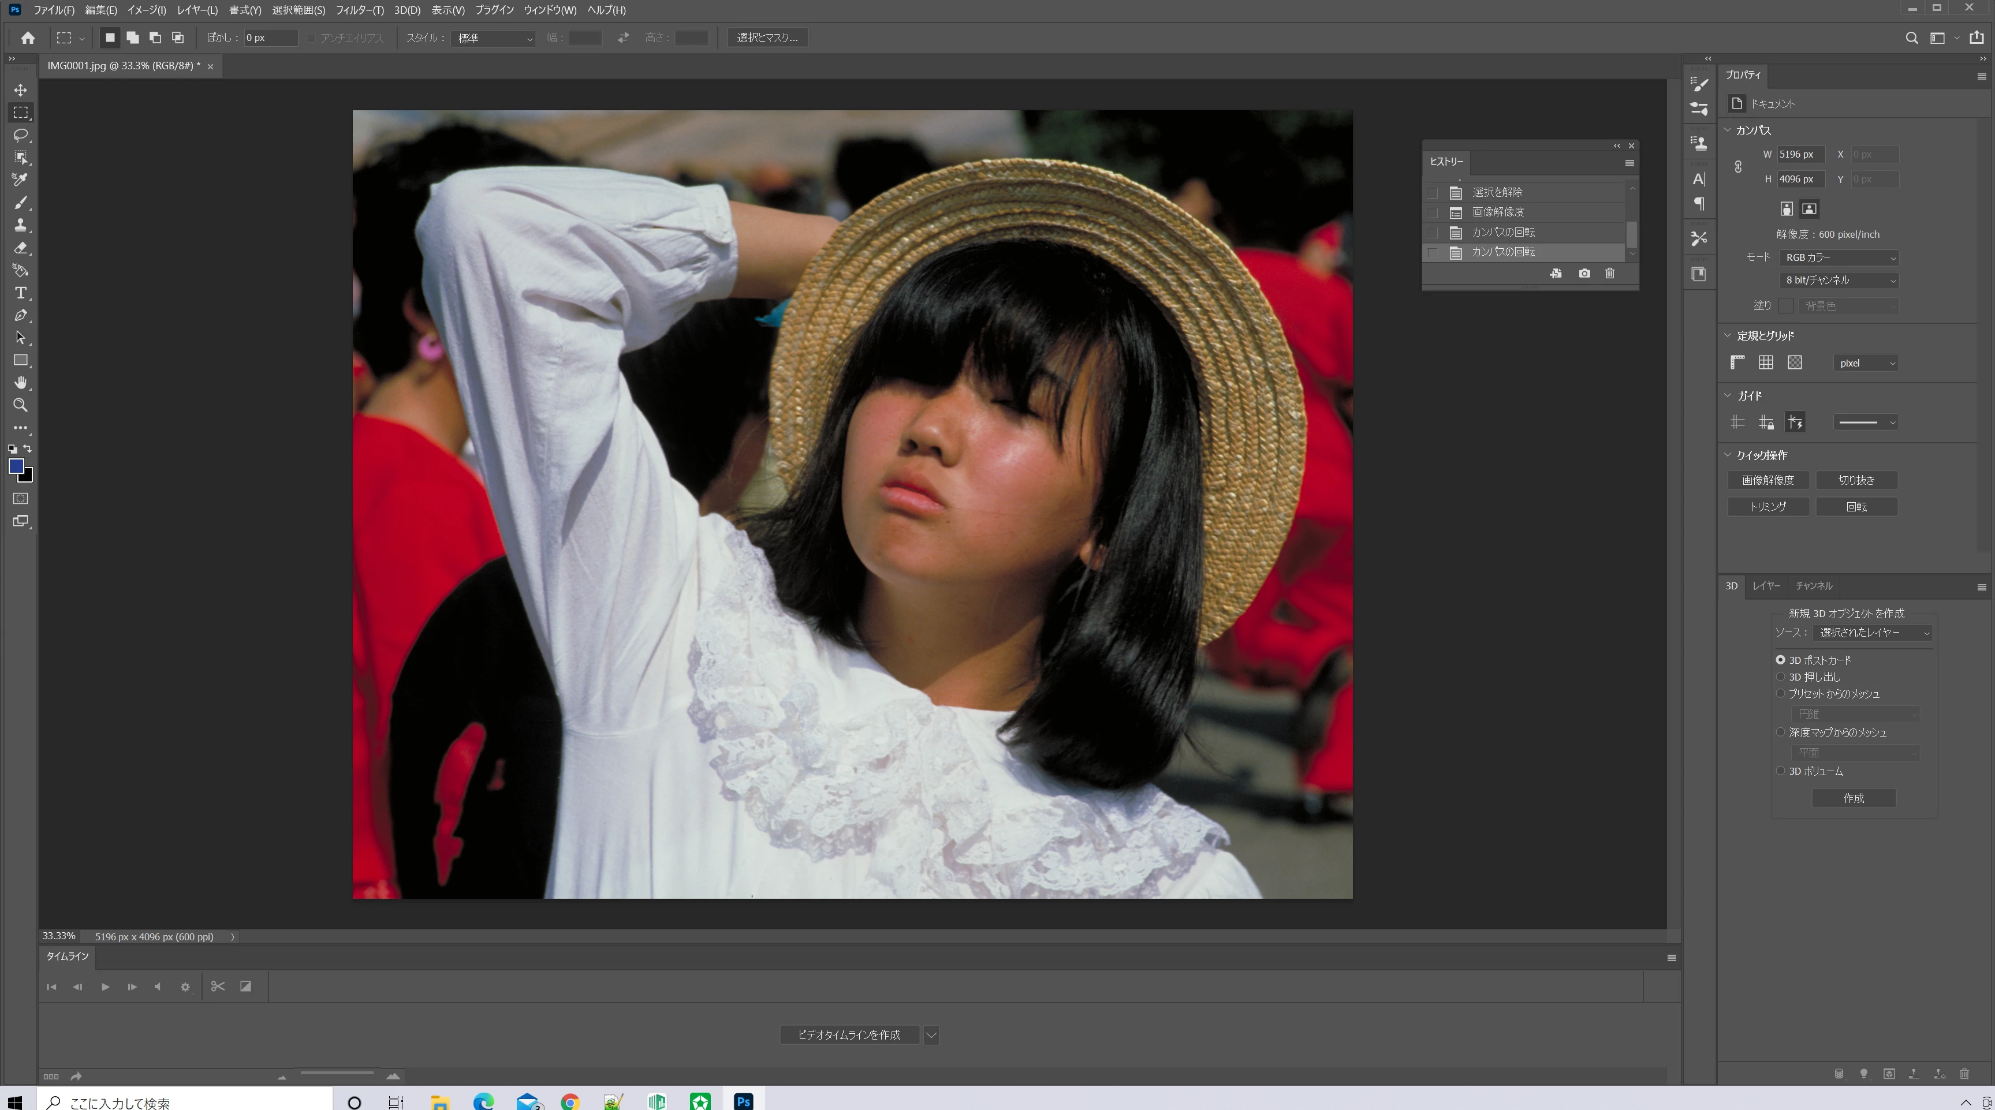Image resolution: width=1995 pixels, height=1110 pixels.
Task: Open the RGB カラー mode dropdown
Action: [x=1839, y=257]
